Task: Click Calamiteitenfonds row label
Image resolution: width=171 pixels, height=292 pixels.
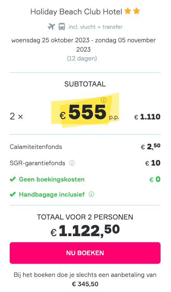Action: click(x=36, y=147)
